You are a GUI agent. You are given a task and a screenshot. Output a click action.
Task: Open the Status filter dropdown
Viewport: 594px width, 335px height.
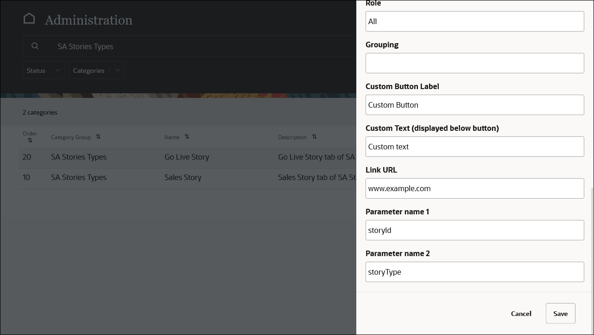coord(44,70)
